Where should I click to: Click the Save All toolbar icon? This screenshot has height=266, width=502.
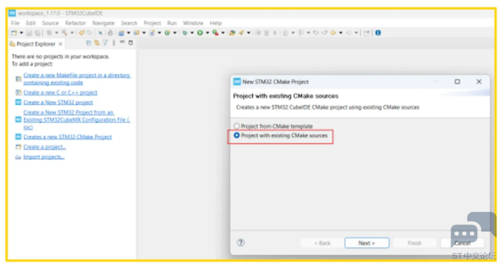38,33
